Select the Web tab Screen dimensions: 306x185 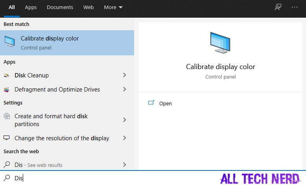click(x=88, y=7)
